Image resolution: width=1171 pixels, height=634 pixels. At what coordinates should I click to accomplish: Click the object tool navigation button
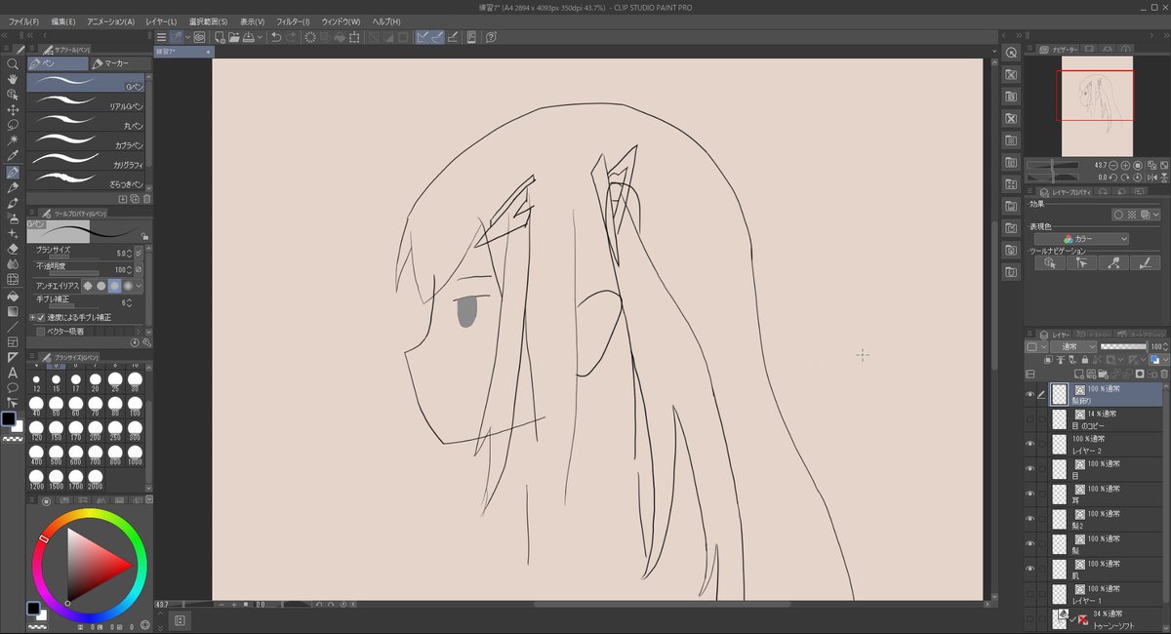tap(1050, 262)
